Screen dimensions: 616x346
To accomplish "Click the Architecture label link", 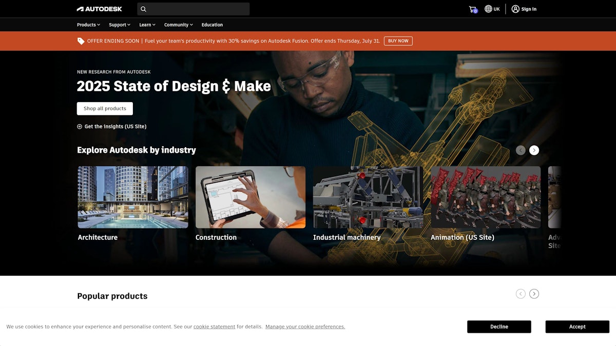I will (x=98, y=237).
